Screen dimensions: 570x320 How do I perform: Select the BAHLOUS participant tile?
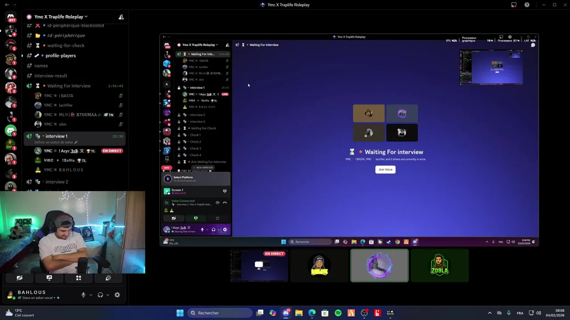tap(319, 265)
